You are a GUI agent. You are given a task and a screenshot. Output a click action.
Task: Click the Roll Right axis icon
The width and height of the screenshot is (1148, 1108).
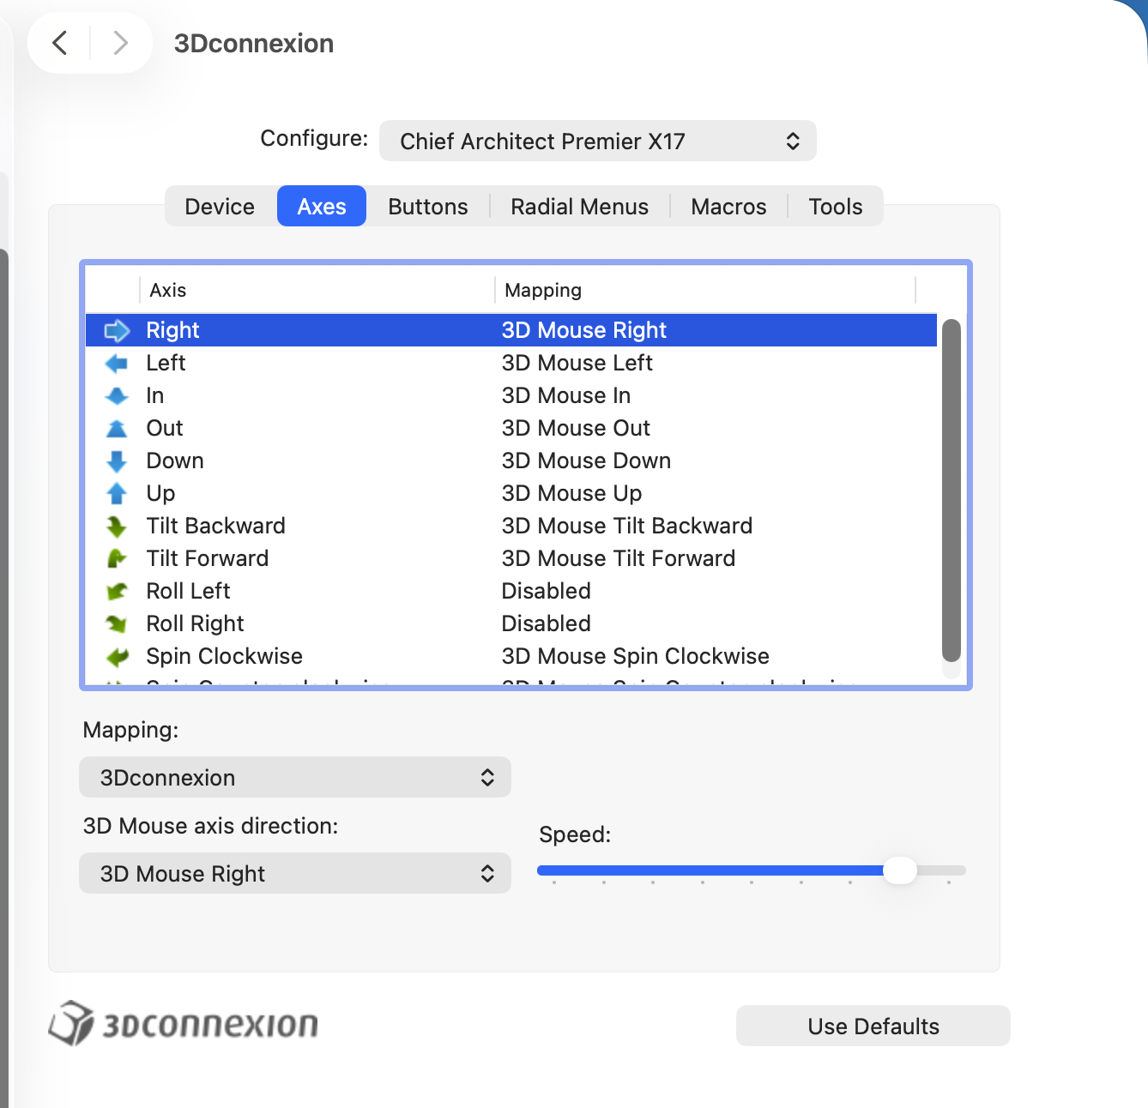(117, 624)
